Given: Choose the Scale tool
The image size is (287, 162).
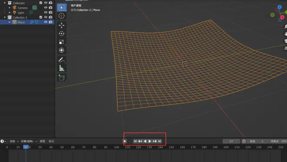Looking at the screenshot, I should point(61,42).
